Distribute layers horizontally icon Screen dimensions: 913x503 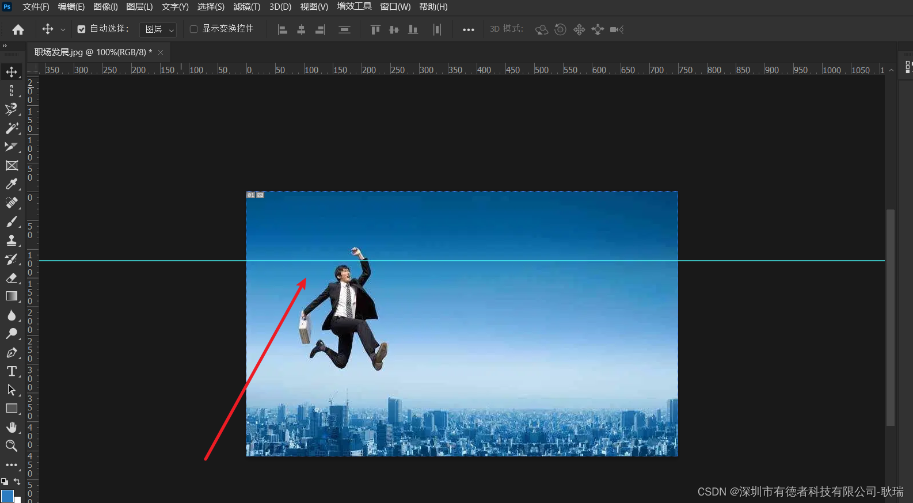point(437,29)
